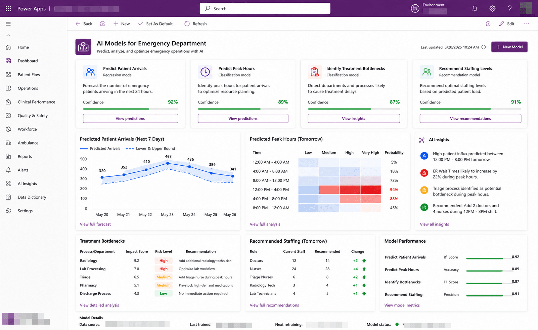538x330 pixels.
Task: Click the Low risk badge for Discharge Process
Action: pyautogui.click(x=164, y=293)
